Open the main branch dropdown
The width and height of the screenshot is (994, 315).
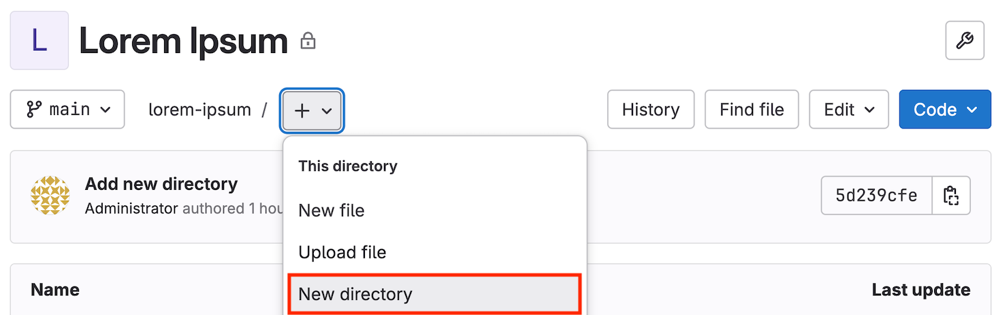click(x=67, y=109)
